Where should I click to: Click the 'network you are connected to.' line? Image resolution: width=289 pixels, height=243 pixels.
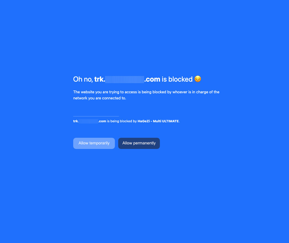pos(100,98)
